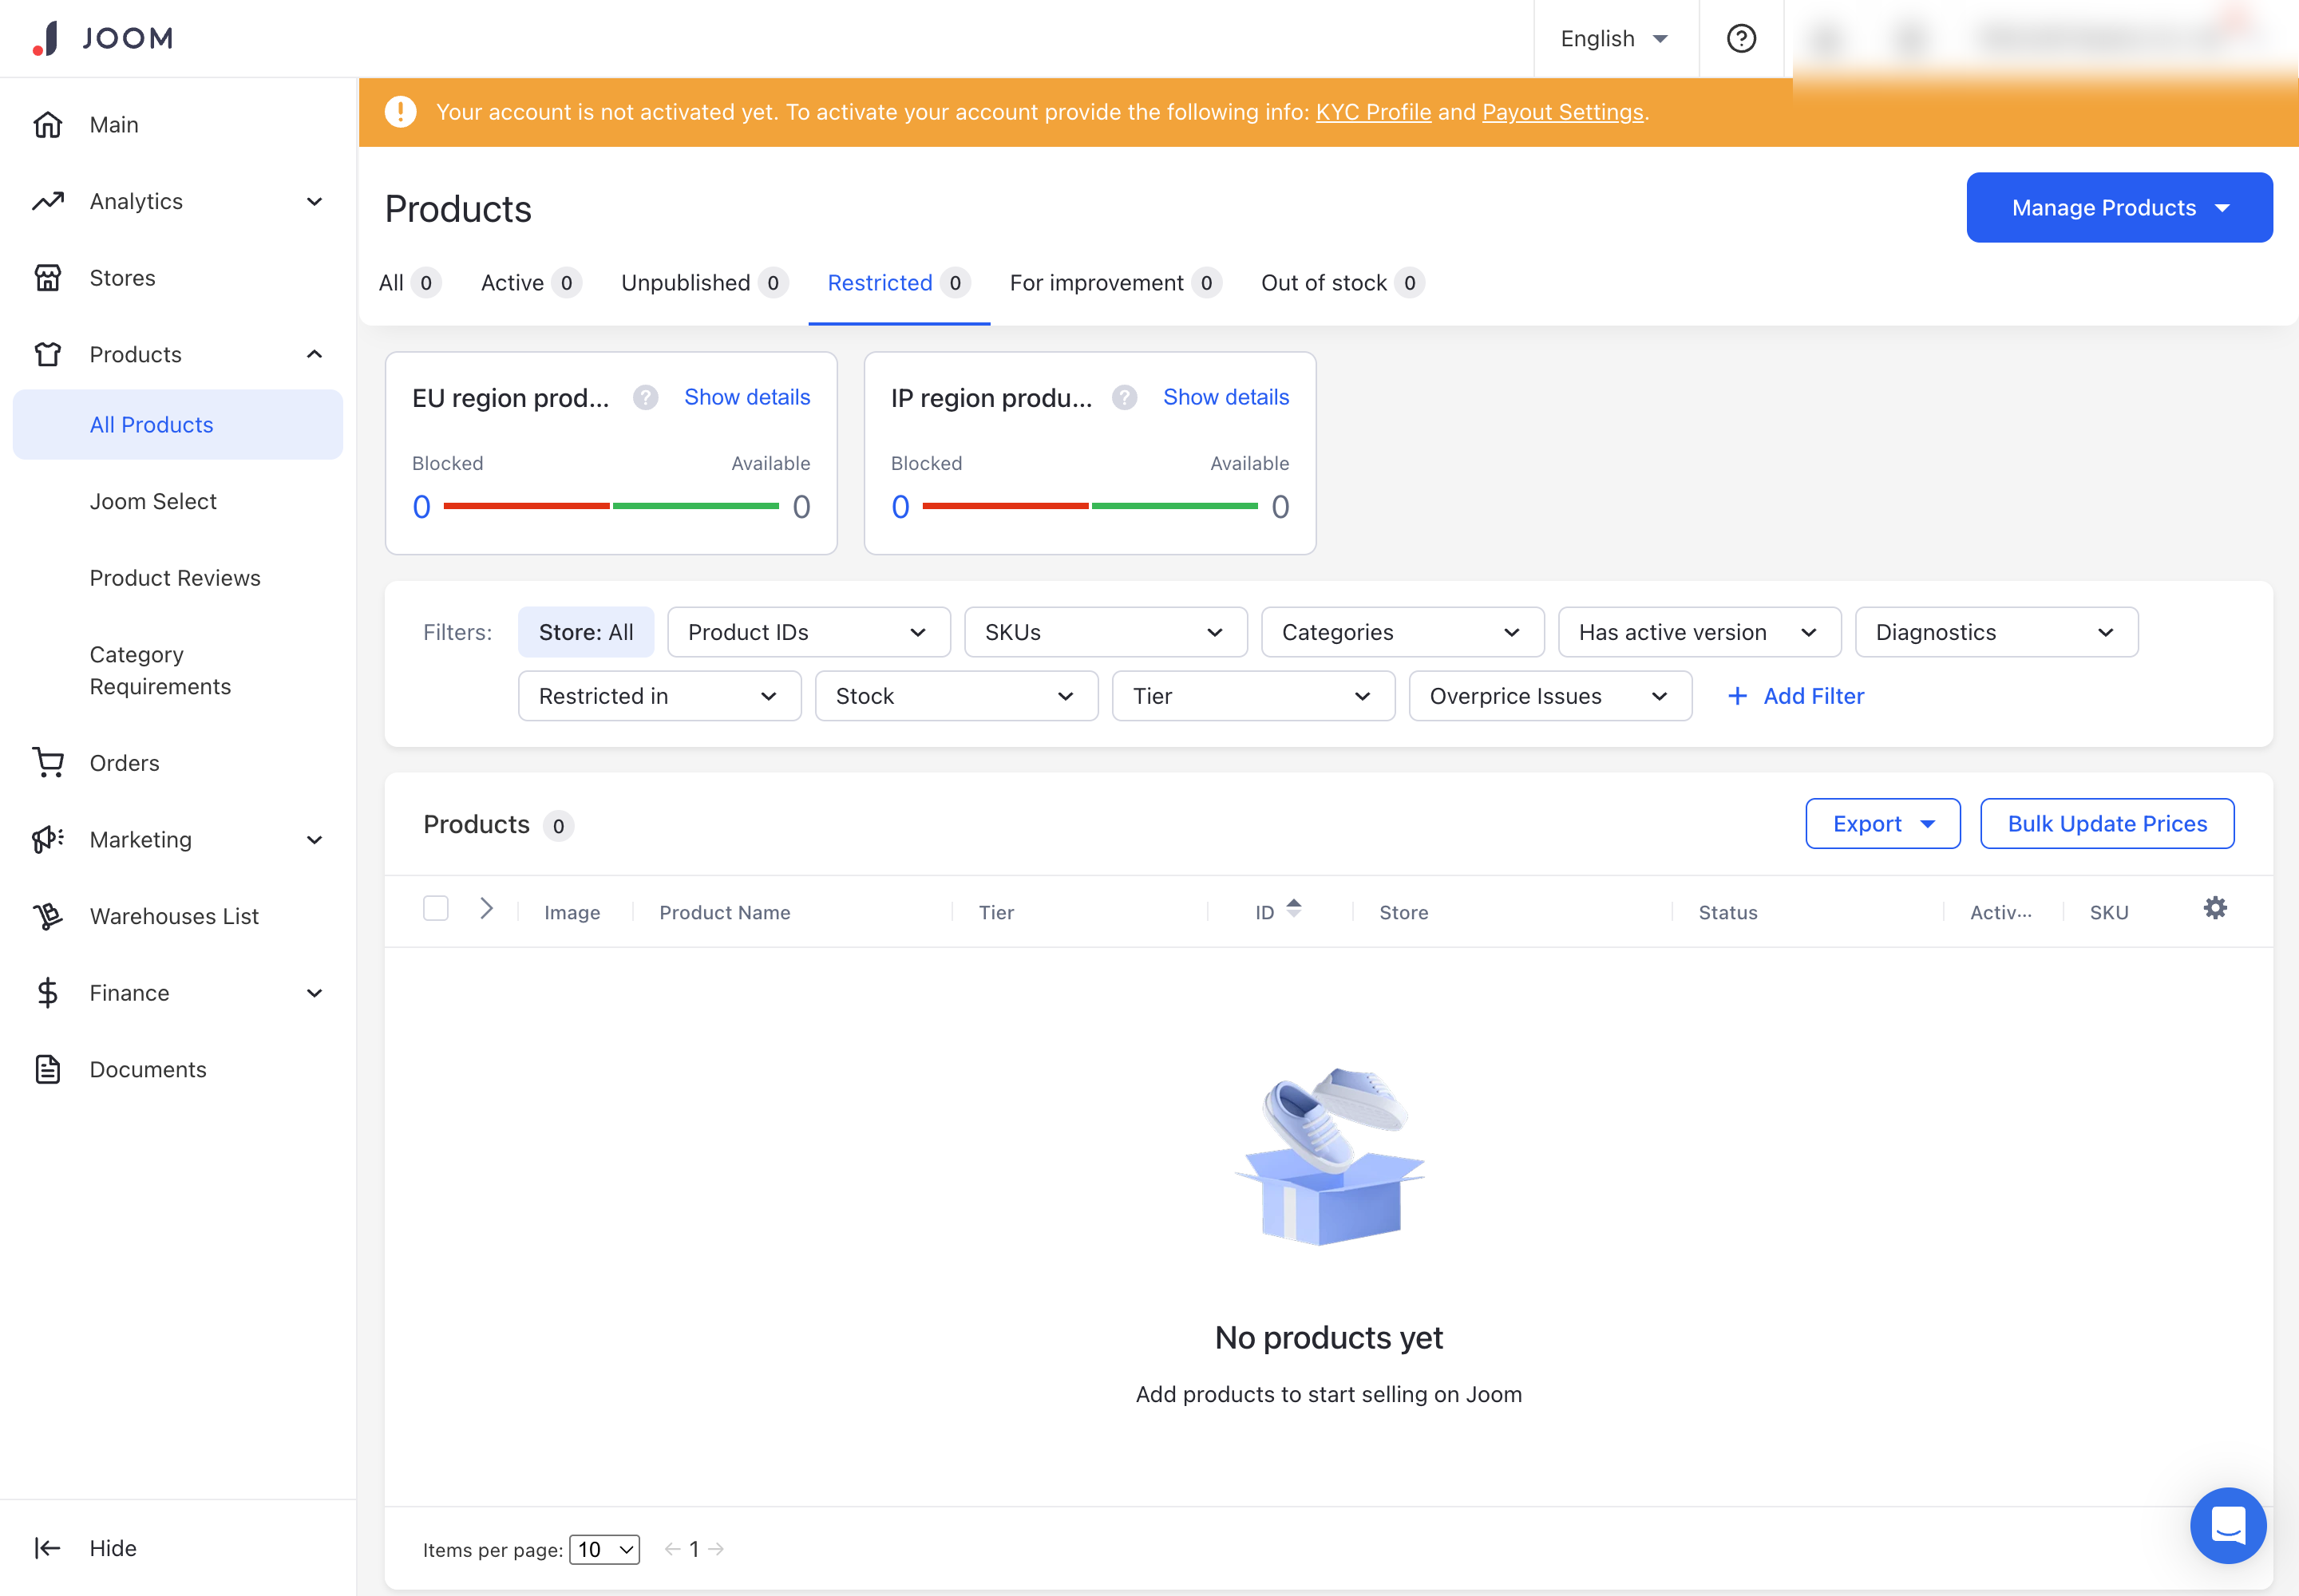Open the KYC Profile link in banner
Screen dimensions: 2299x1596
click(1372, 112)
